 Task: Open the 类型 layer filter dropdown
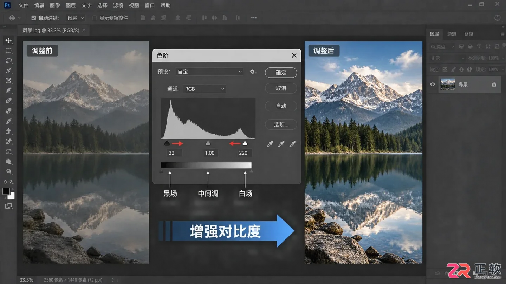442,47
